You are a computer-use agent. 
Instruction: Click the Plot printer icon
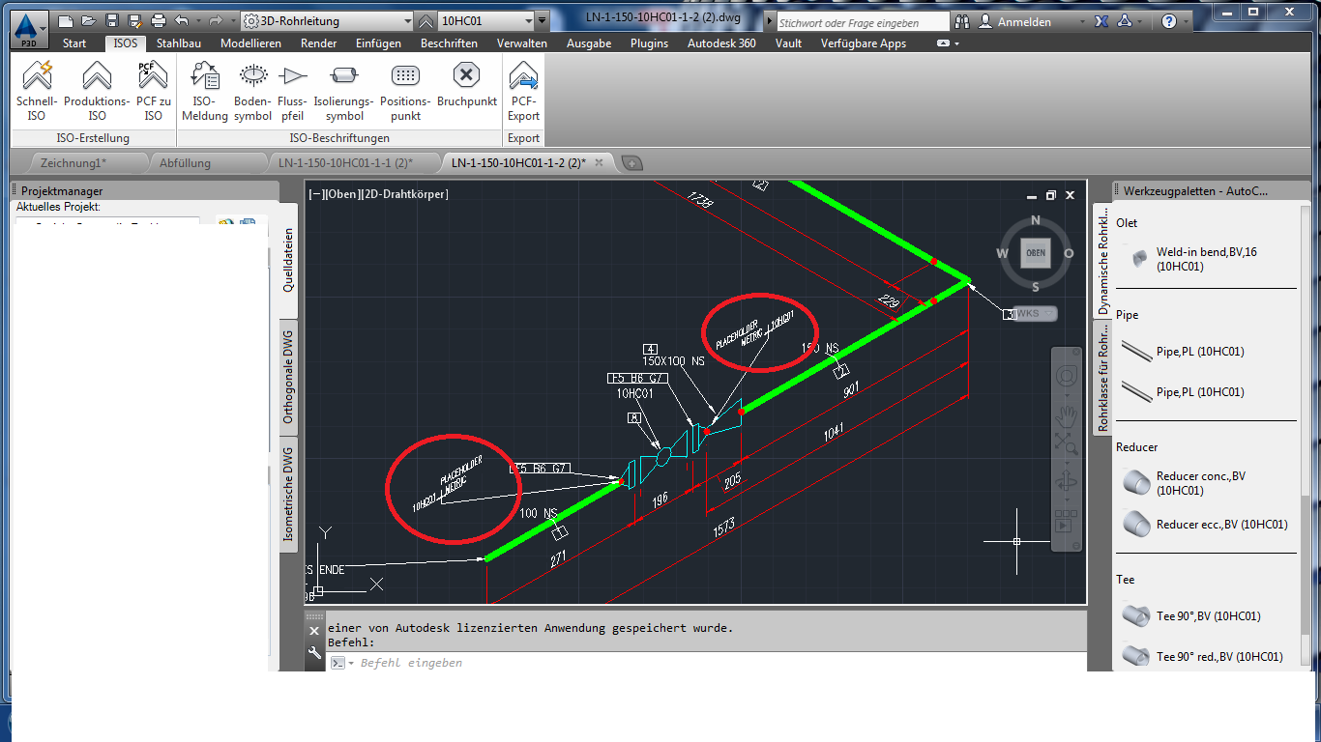pos(158,20)
